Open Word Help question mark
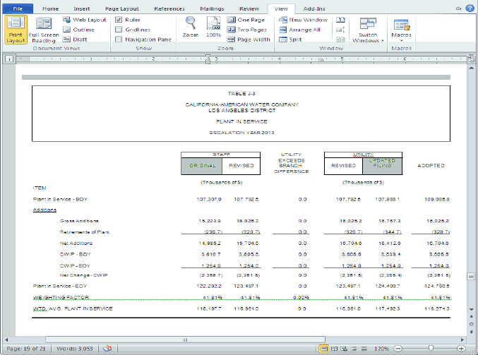Image resolution: width=478 pixels, height=355 pixels. pyautogui.click(x=470, y=8)
